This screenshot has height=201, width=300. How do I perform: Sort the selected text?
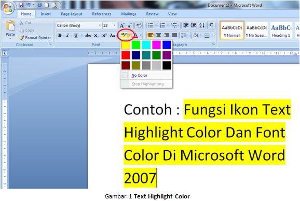tap(202, 25)
